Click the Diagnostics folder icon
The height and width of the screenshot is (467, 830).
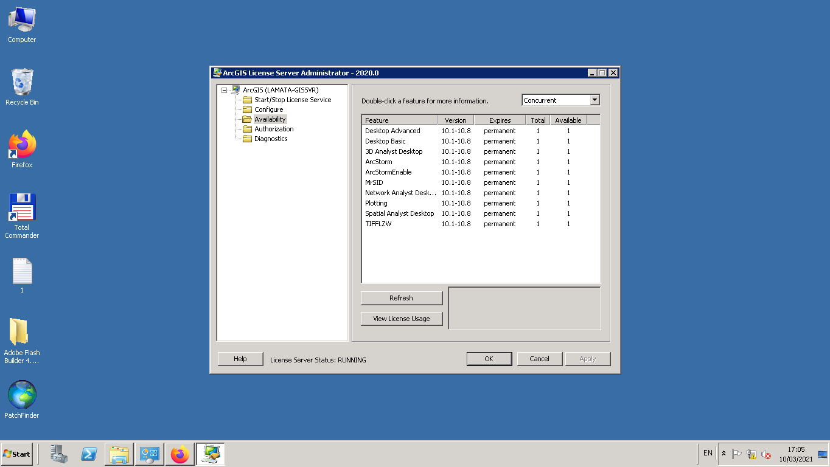[247, 139]
